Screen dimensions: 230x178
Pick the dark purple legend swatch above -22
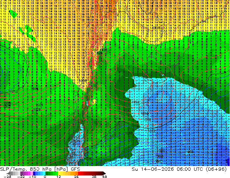click(21, 174)
